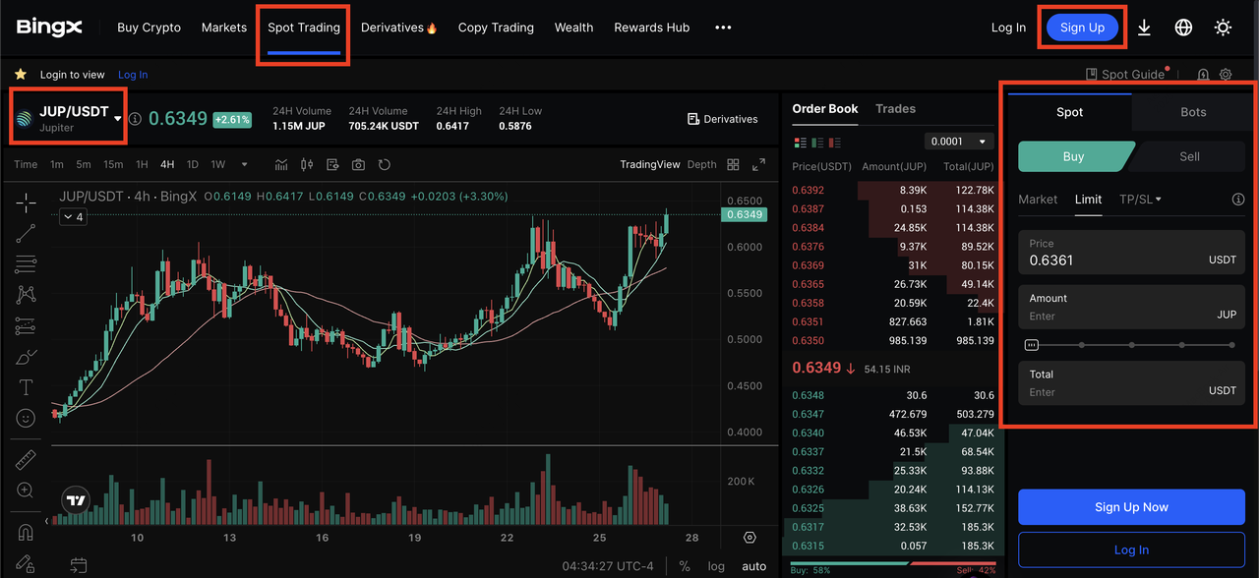The height and width of the screenshot is (578, 1259).
Task: Select the trend line drawing tool
Action: [27, 233]
